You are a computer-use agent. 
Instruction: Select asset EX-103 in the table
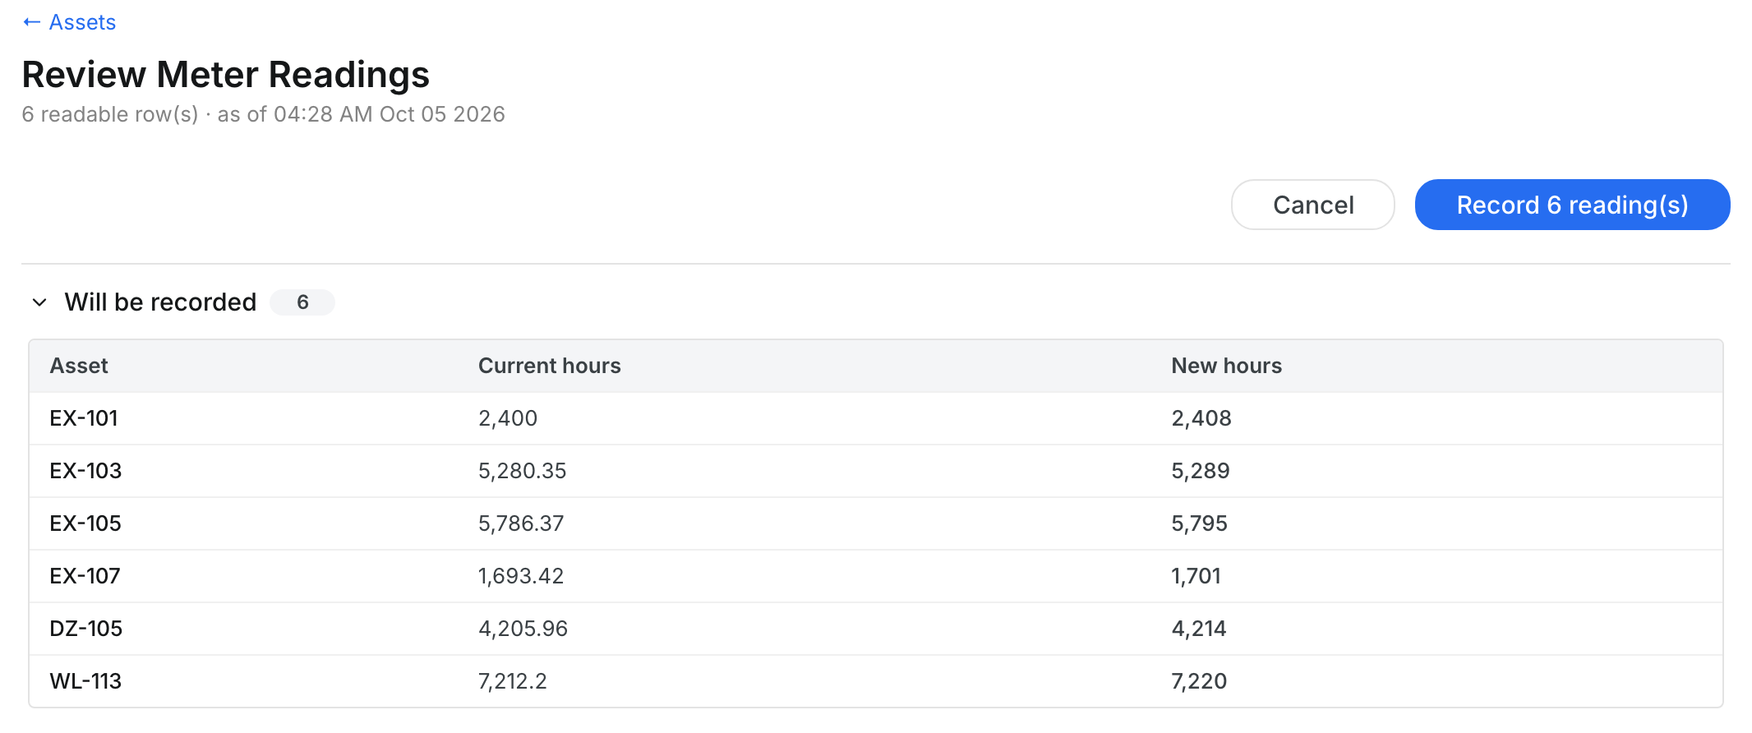pos(85,471)
